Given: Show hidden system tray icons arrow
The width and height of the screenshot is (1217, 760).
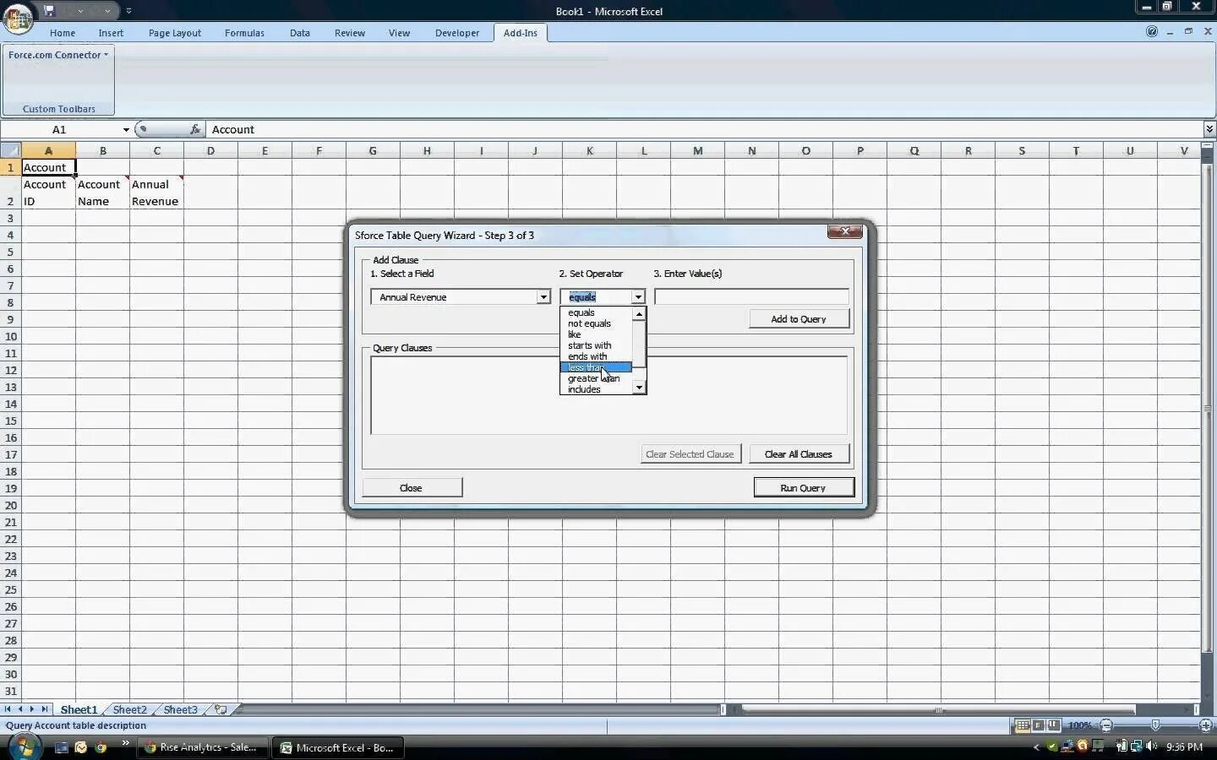Looking at the screenshot, I should [x=1036, y=746].
